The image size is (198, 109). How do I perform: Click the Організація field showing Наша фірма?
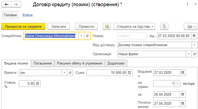152,54
